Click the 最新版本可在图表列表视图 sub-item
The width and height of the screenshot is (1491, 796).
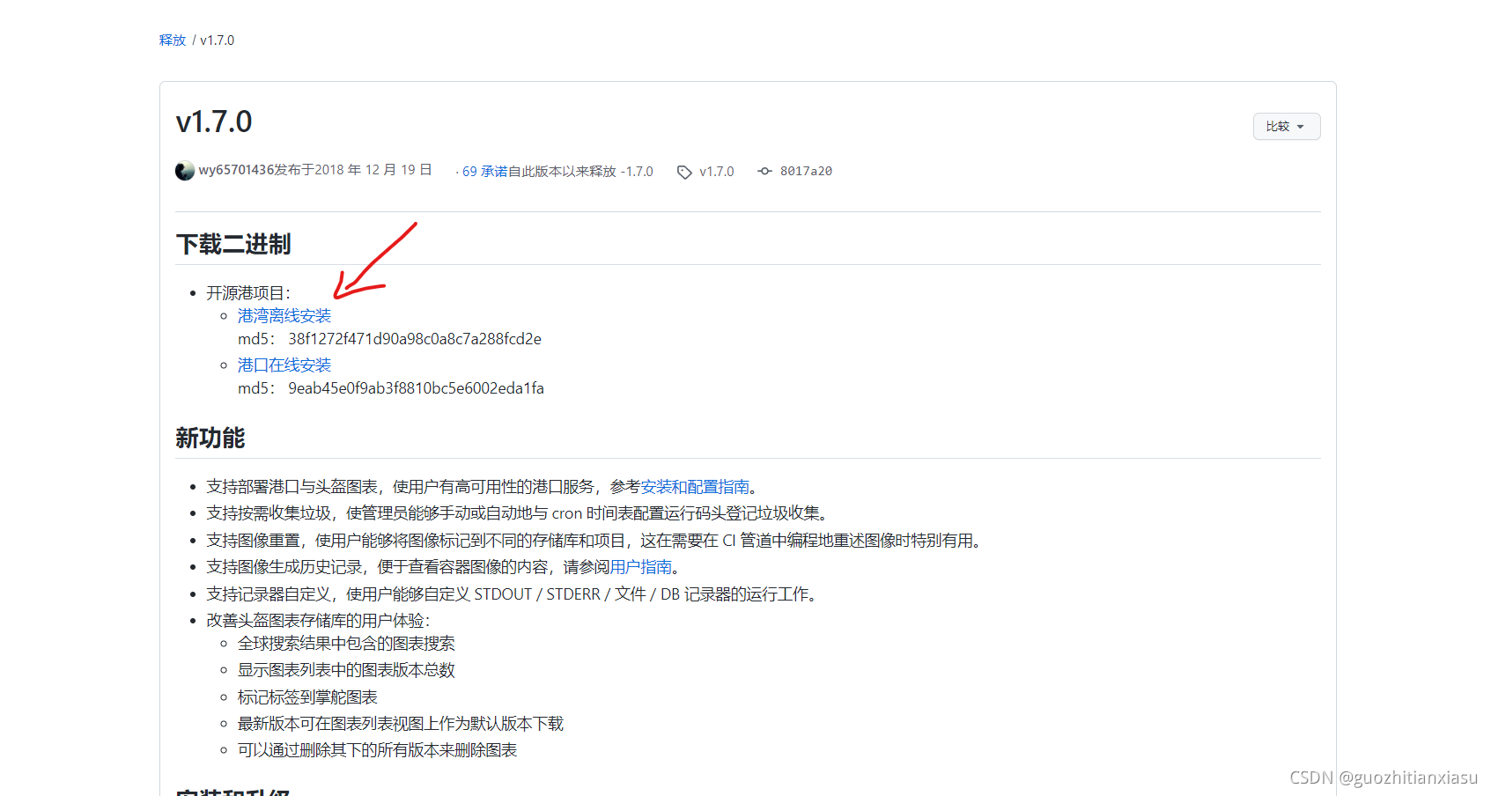[x=401, y=724]
